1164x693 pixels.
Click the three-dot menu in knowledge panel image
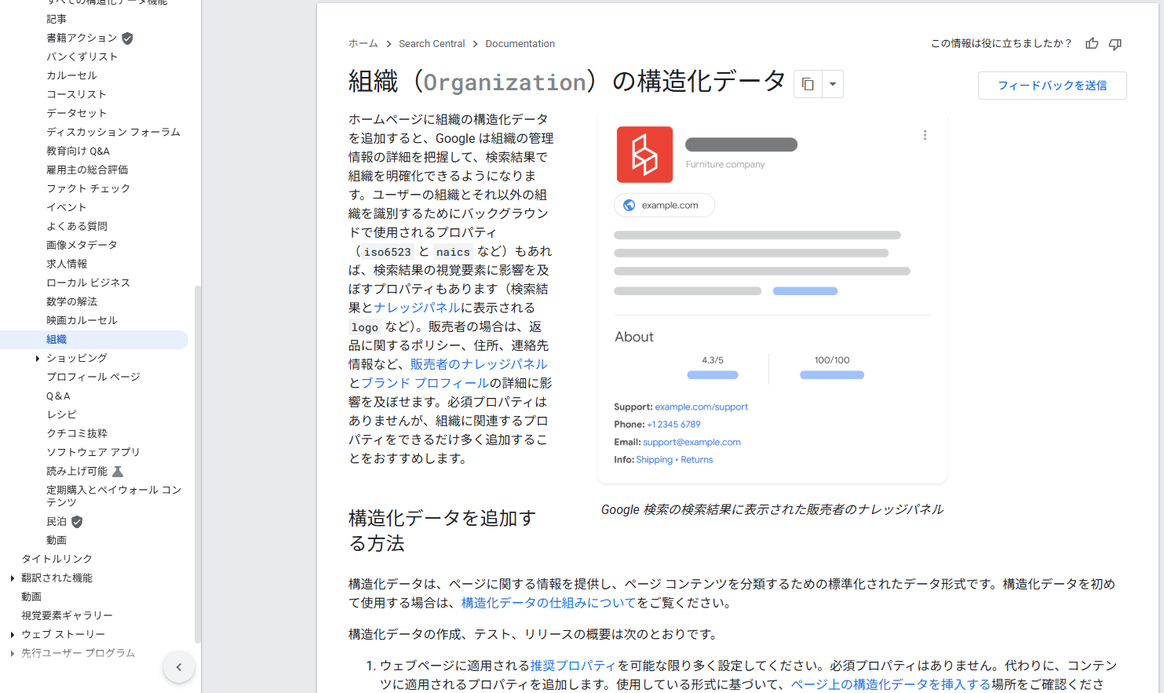(x=925, y=135)
